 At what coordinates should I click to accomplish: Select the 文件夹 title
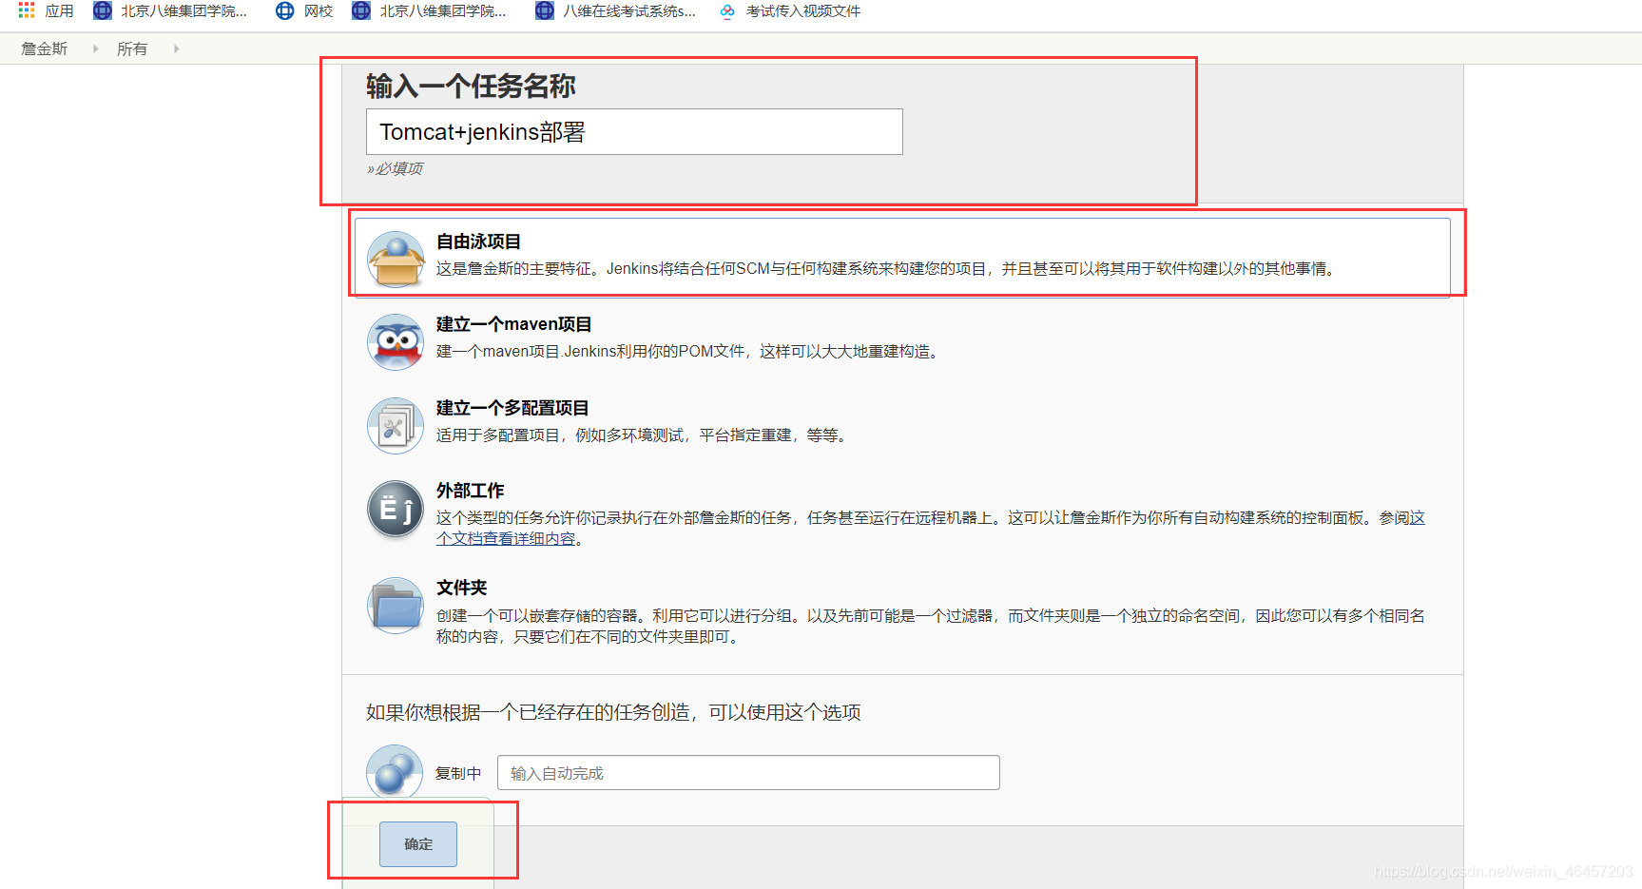(x=462, y=588)
